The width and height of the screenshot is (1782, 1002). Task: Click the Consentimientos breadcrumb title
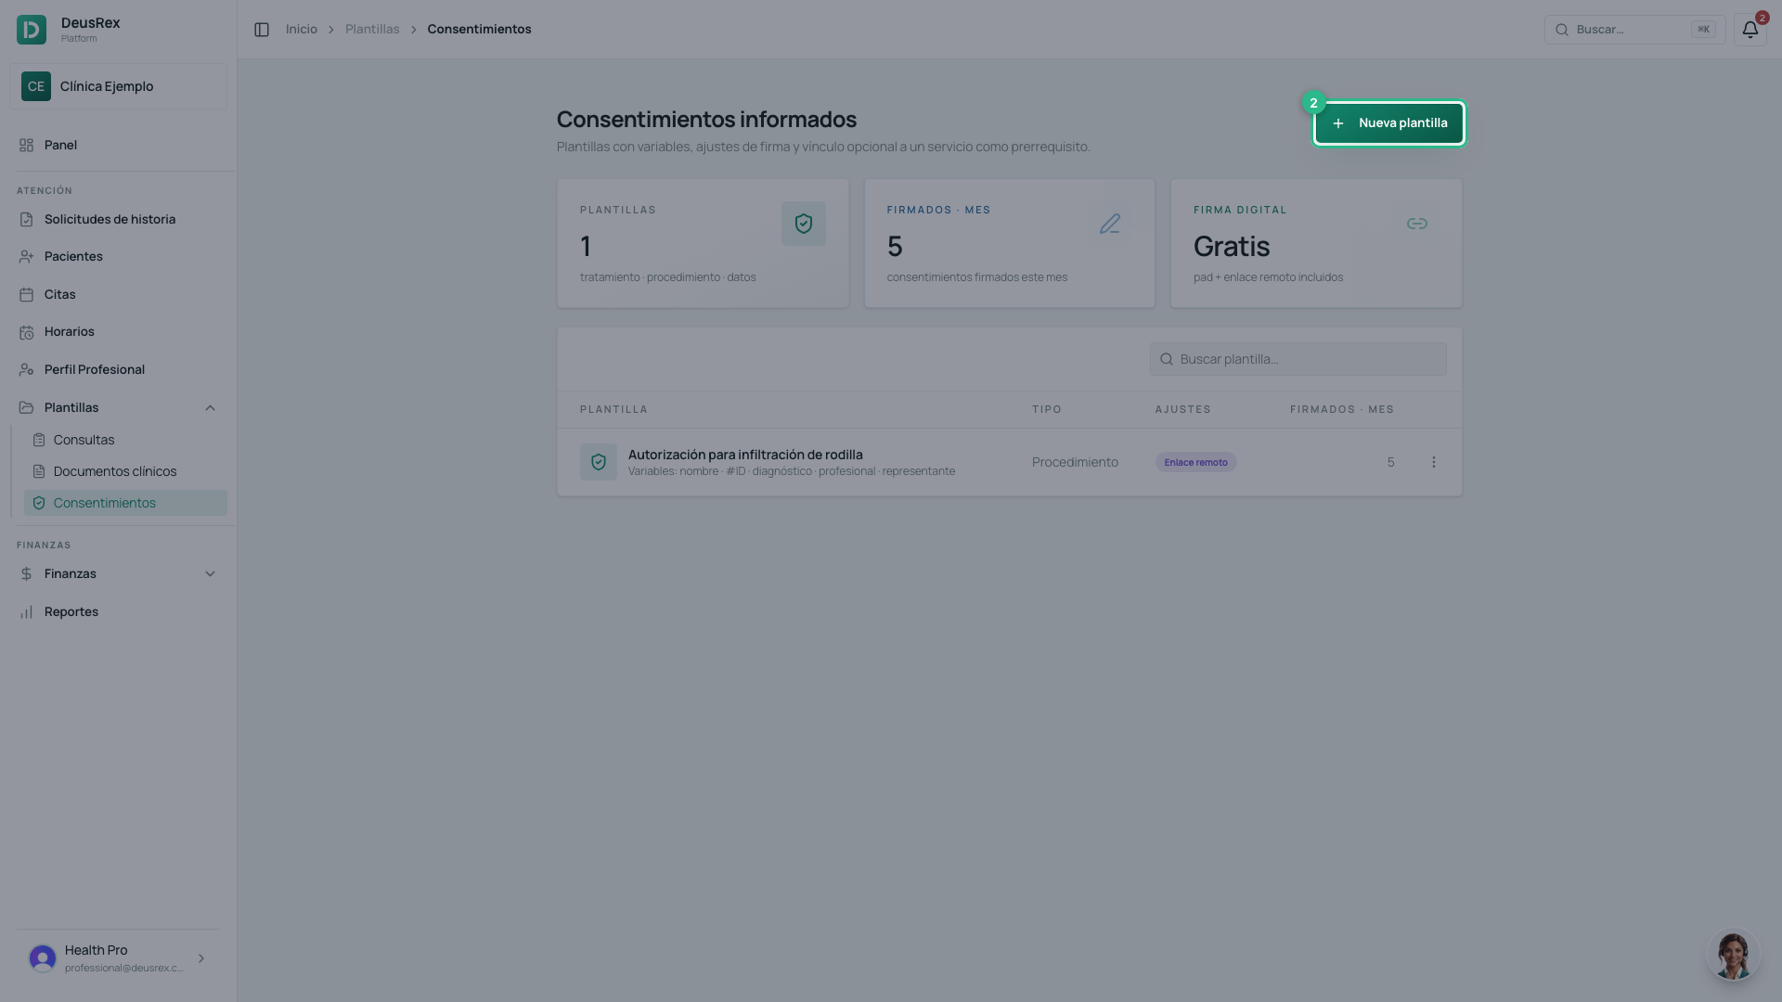pos(479,30)
